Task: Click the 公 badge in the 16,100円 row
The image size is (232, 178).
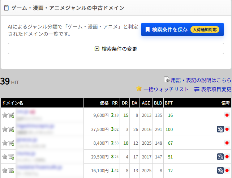Action: [220, 170]
